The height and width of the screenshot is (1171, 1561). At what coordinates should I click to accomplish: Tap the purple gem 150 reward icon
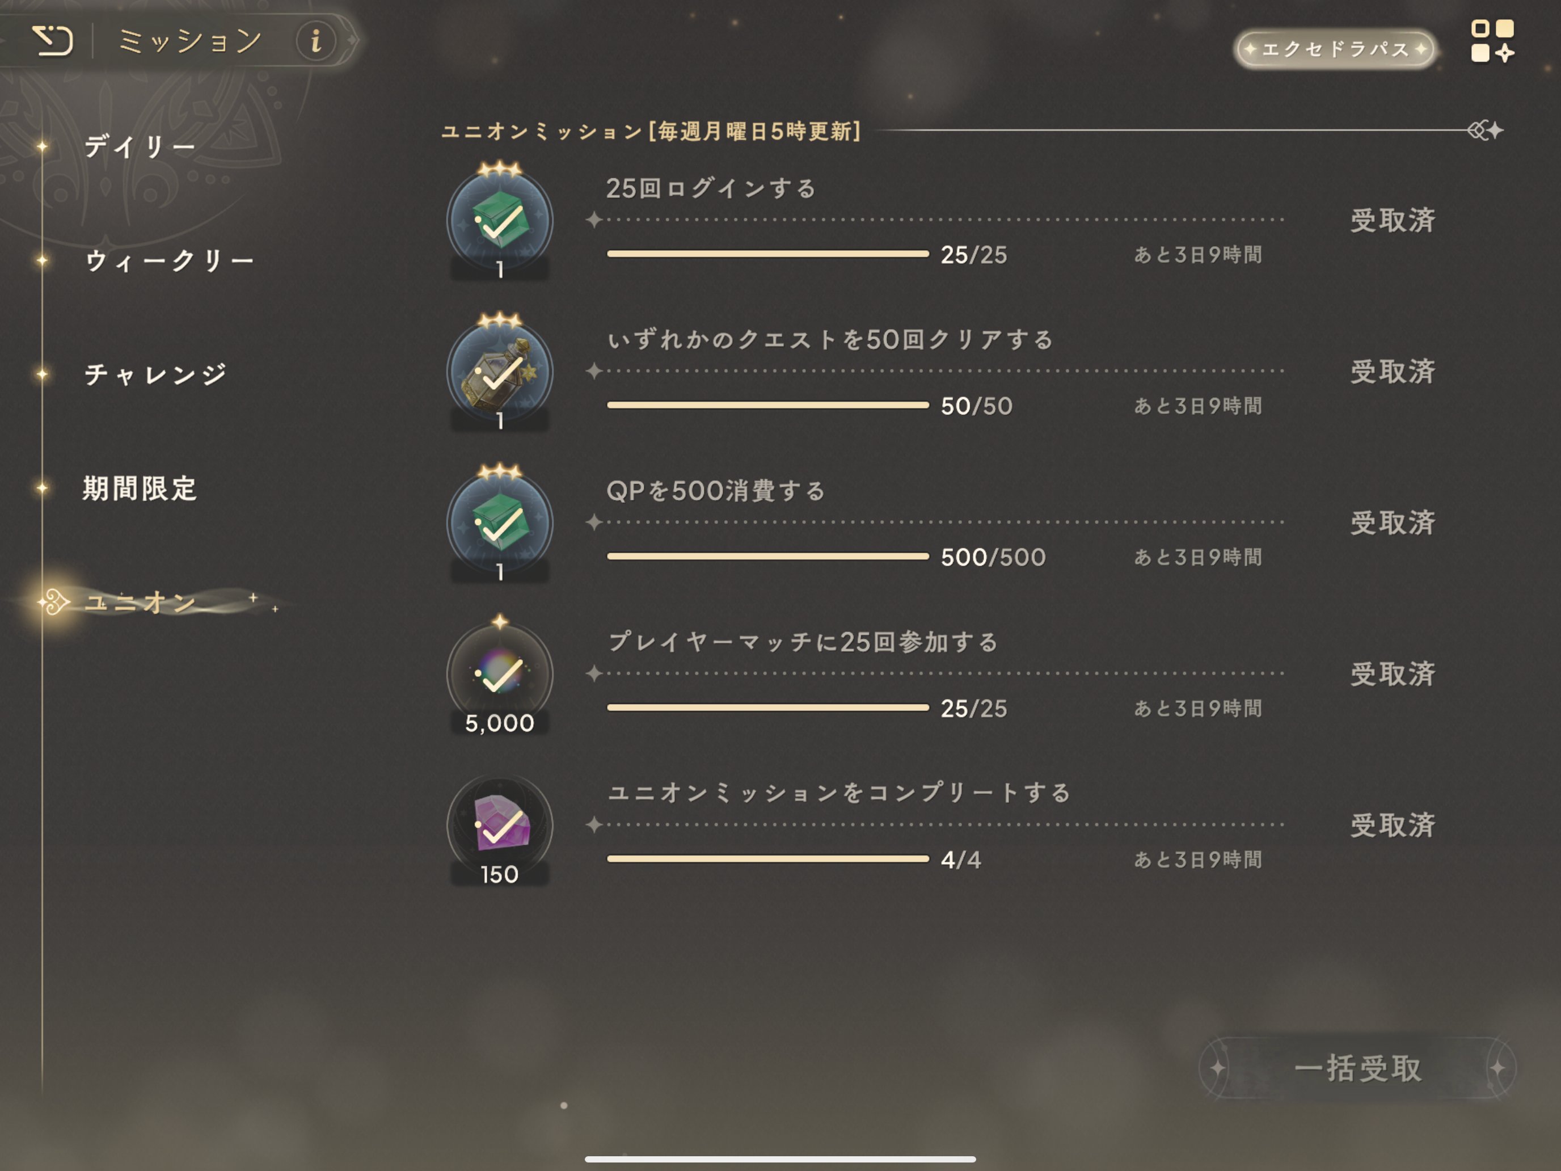coord(500,825)
